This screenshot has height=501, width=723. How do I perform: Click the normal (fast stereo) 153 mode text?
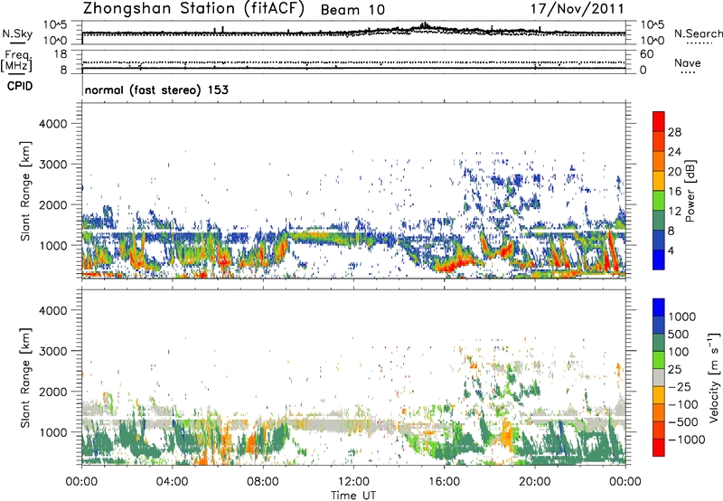(156, 90)
